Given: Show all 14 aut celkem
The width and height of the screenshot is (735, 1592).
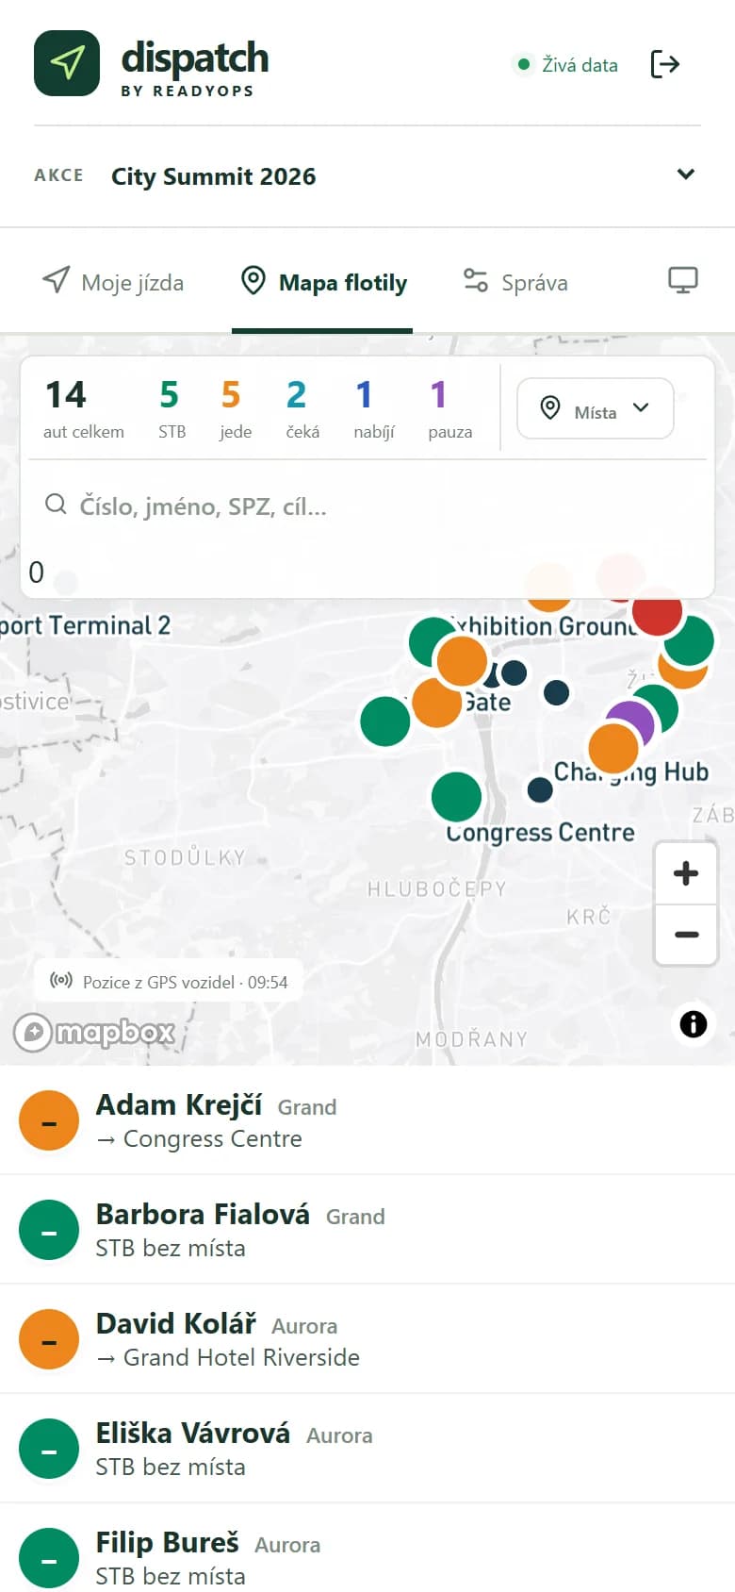Looking at the screenshot, I should coord(83,408).
